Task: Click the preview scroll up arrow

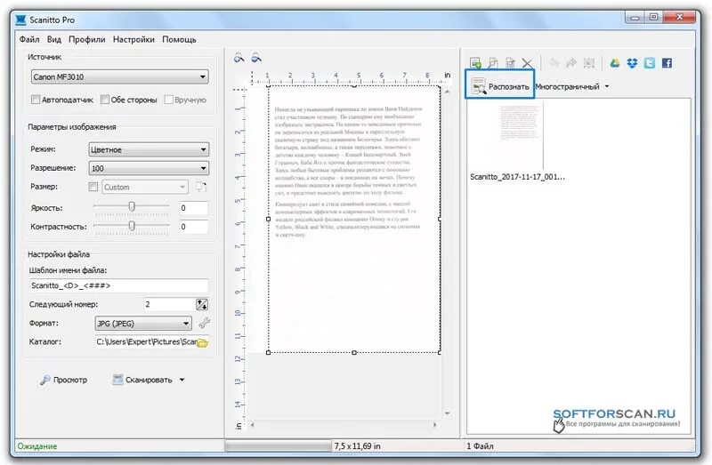Action: 448,92
